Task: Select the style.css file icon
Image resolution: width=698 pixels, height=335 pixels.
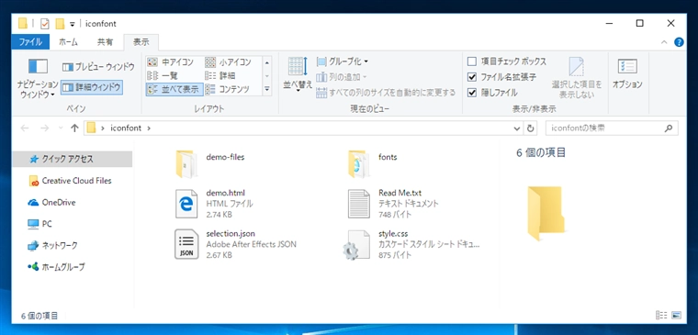Action: (x=357, y=245)
